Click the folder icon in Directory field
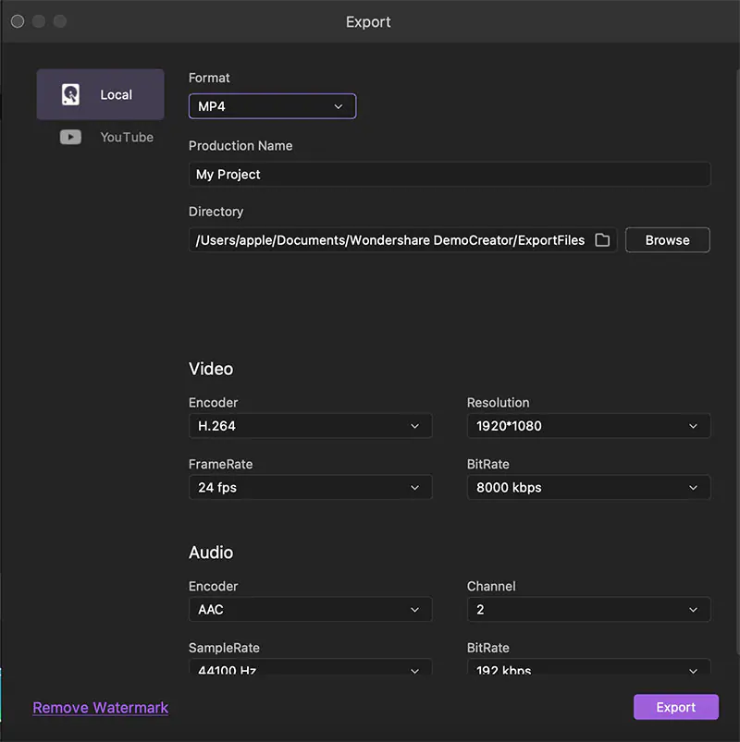 [x=602, y=240]
